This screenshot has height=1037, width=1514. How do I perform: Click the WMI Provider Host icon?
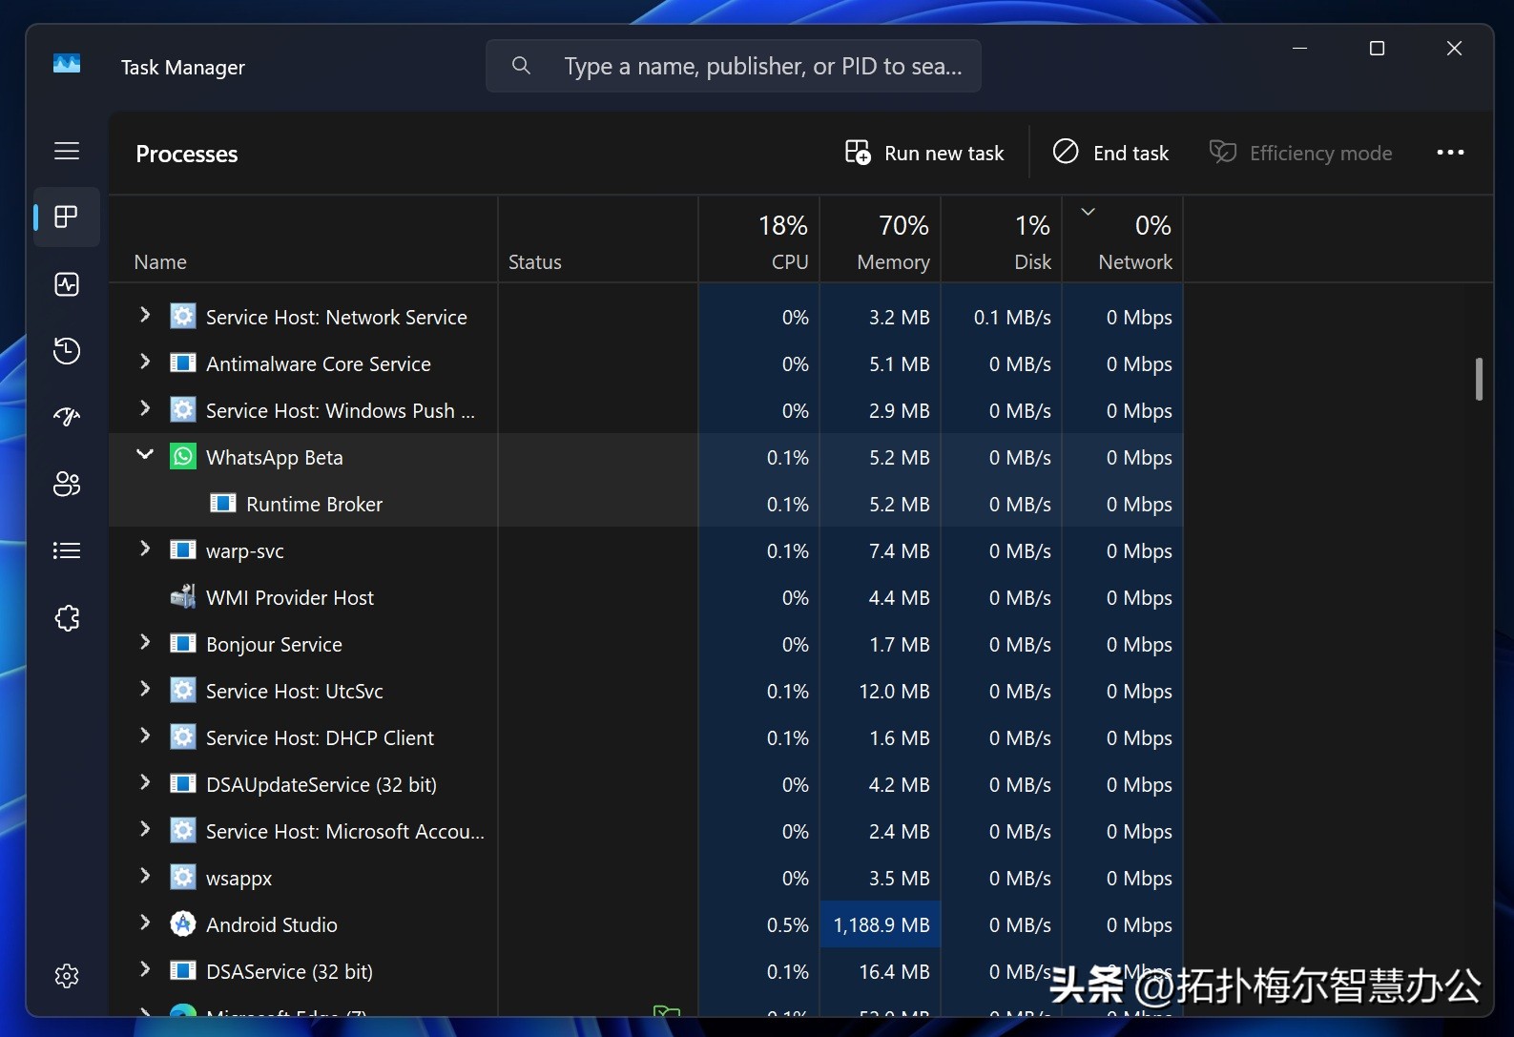tap(183, 597)
